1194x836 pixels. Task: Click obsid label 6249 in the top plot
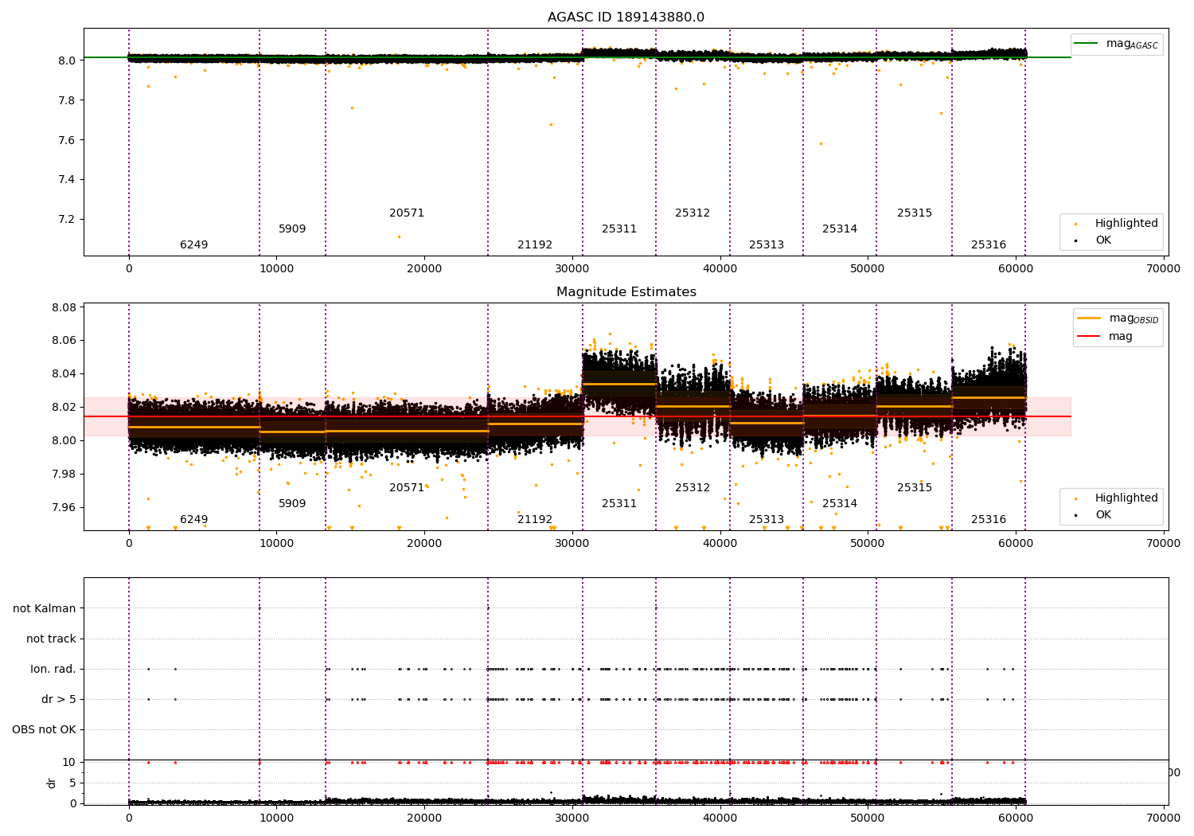tap(194, 245)
